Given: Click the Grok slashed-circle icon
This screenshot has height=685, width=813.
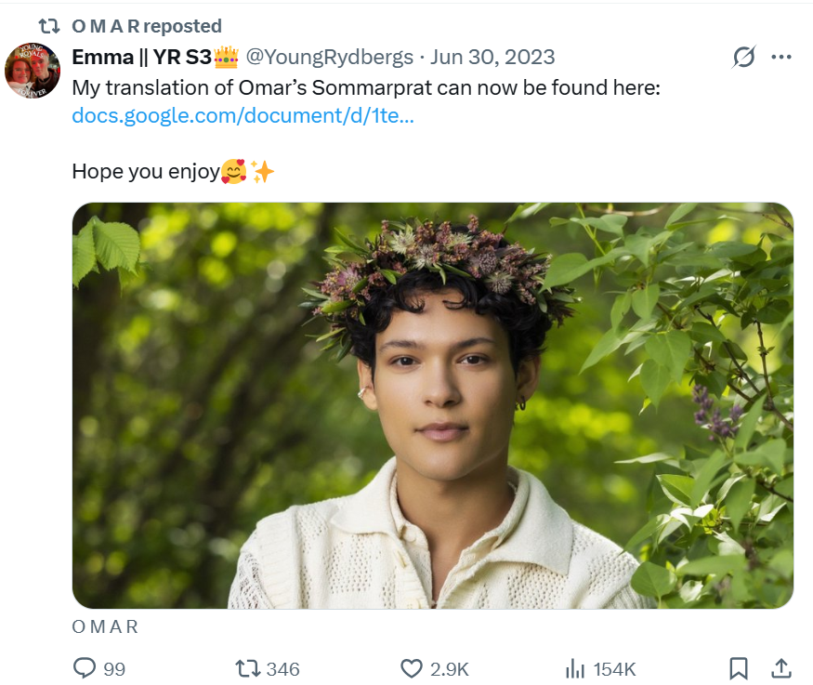Looking at the screenshot, I should [743, 57].
